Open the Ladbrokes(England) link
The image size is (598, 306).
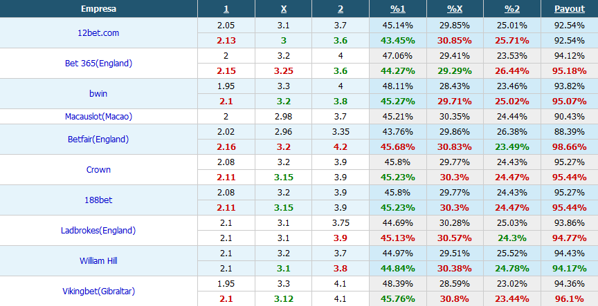point(98,231)
